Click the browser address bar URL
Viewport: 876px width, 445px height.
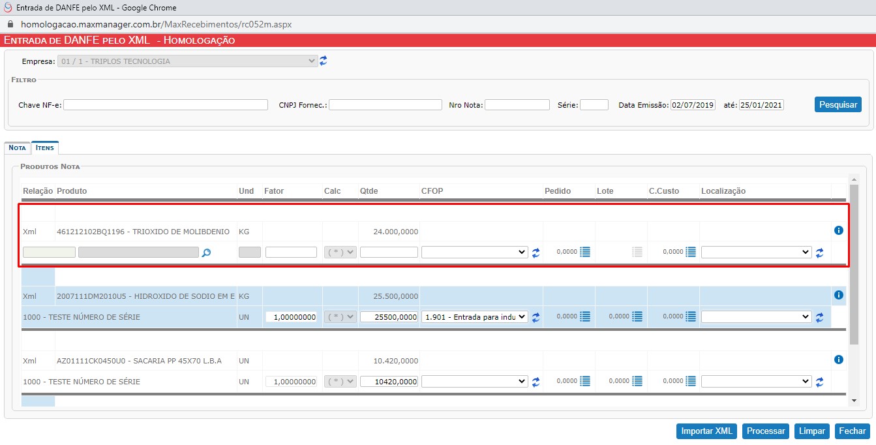pos(156,23)
